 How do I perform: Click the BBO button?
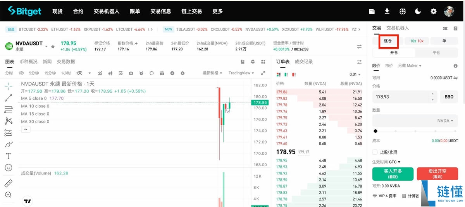pyautogui.click(x=449, y=97)
